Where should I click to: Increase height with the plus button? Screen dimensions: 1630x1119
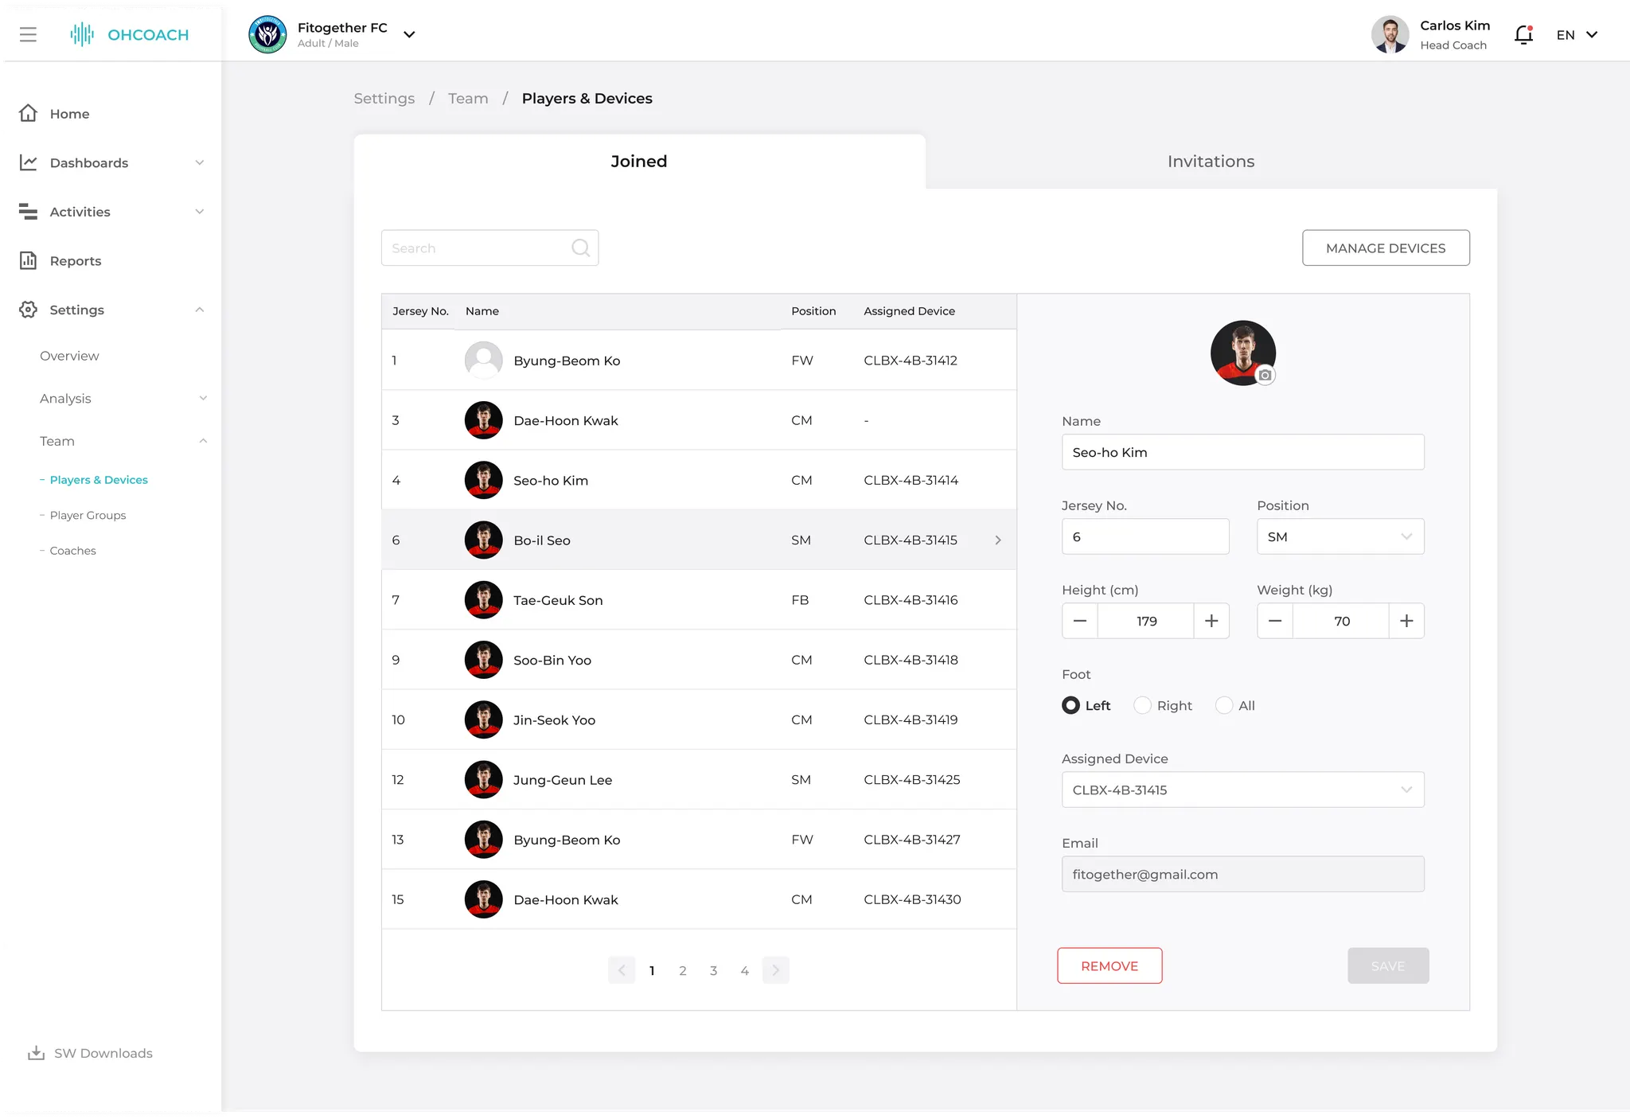1211,621
